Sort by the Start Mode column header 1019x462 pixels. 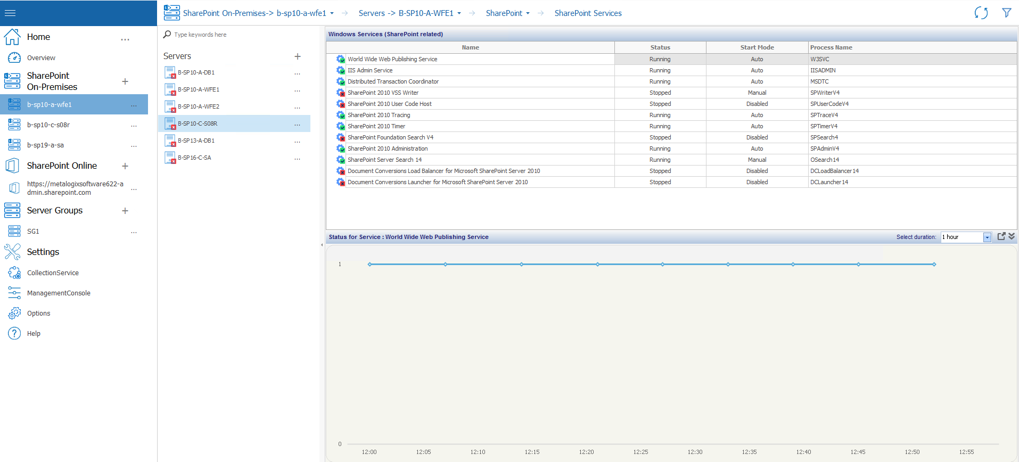tap(757, 47)
